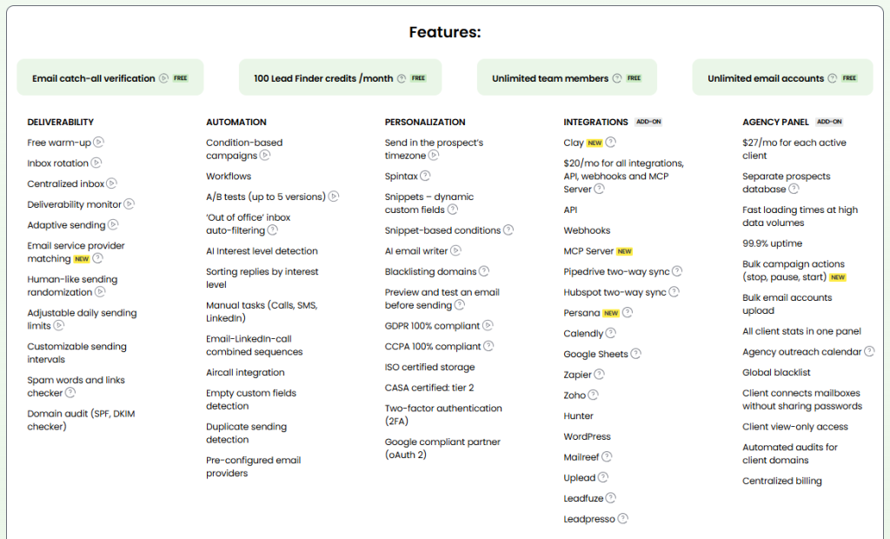Click the Pipedrive two-way sync item
Viewport: 890px width, 539px height.
click(x=616, y=271)
